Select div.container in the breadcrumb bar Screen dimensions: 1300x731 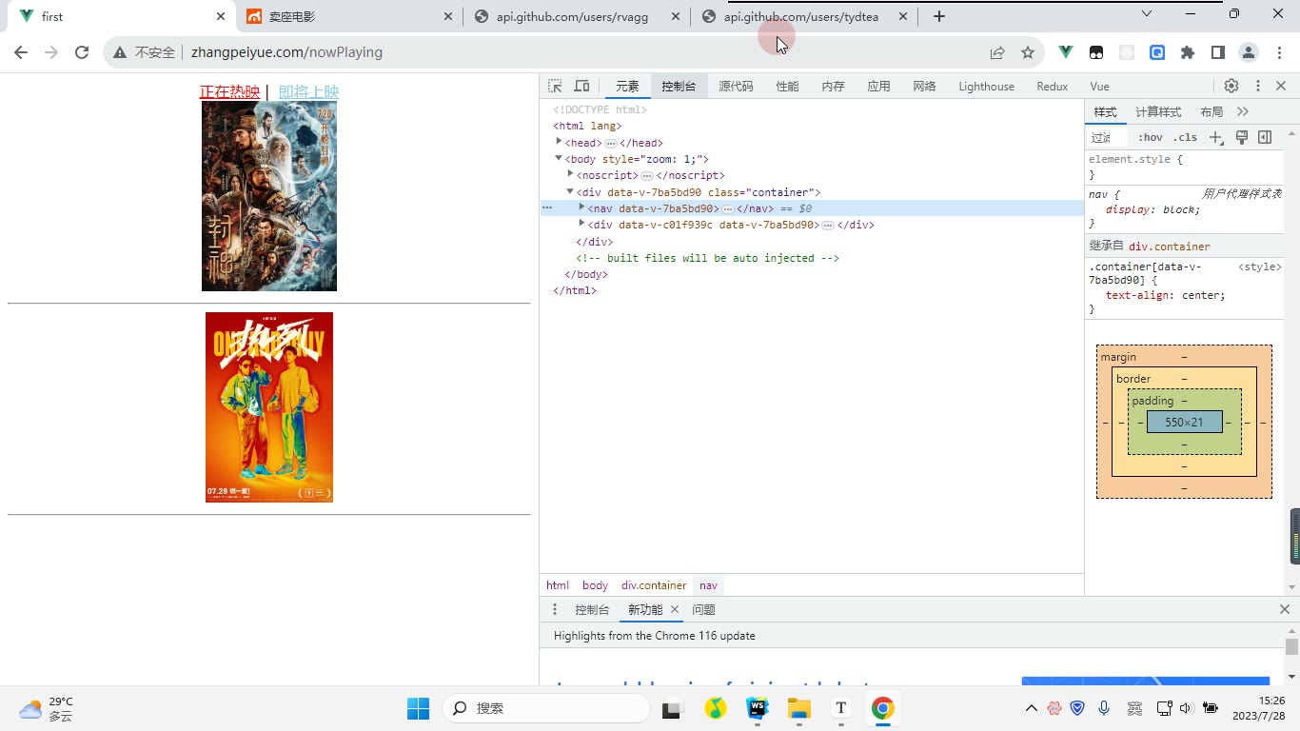[654, 585]
